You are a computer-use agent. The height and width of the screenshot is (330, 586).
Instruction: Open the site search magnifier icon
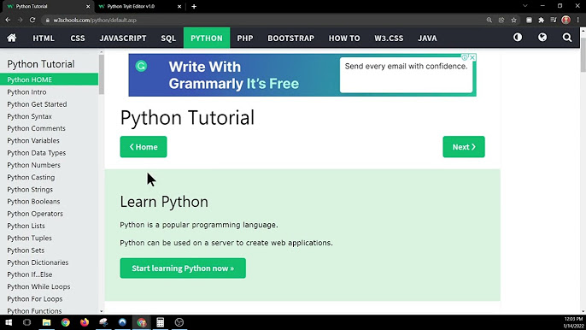point(567,38)
